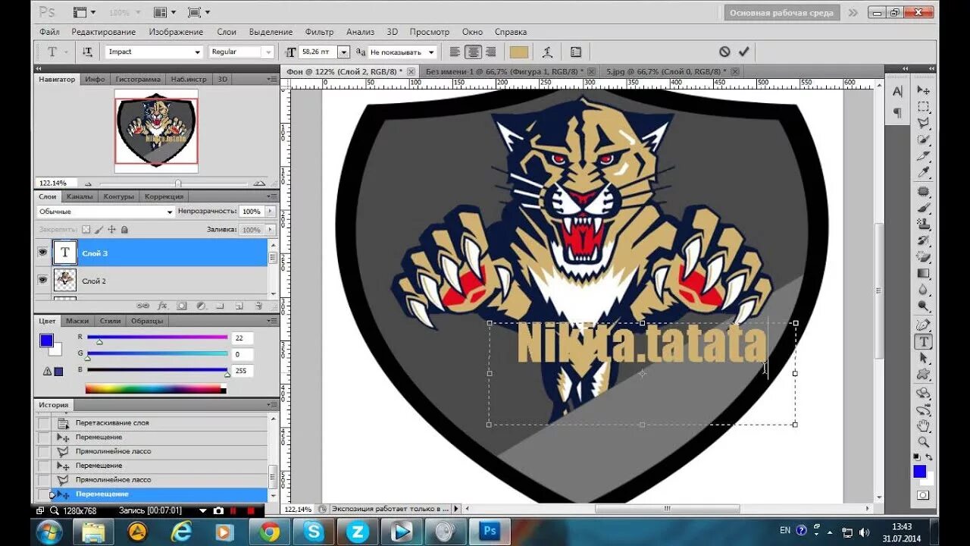The image size is (970, 546).
Task: Center the text
Action: pyautogui.click(x=473, y=52)
